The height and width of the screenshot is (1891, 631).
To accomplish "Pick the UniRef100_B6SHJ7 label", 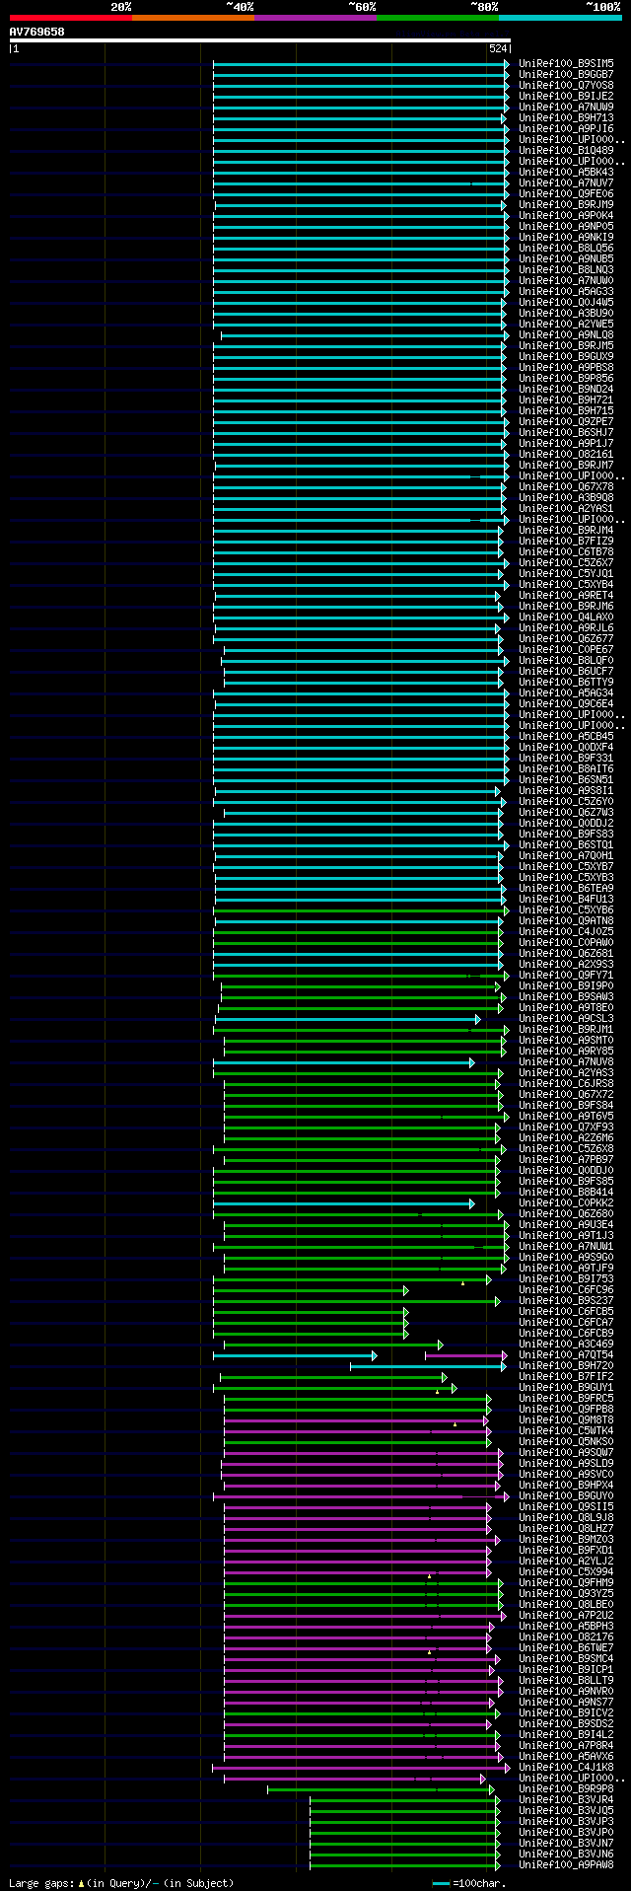I will 566,432.
